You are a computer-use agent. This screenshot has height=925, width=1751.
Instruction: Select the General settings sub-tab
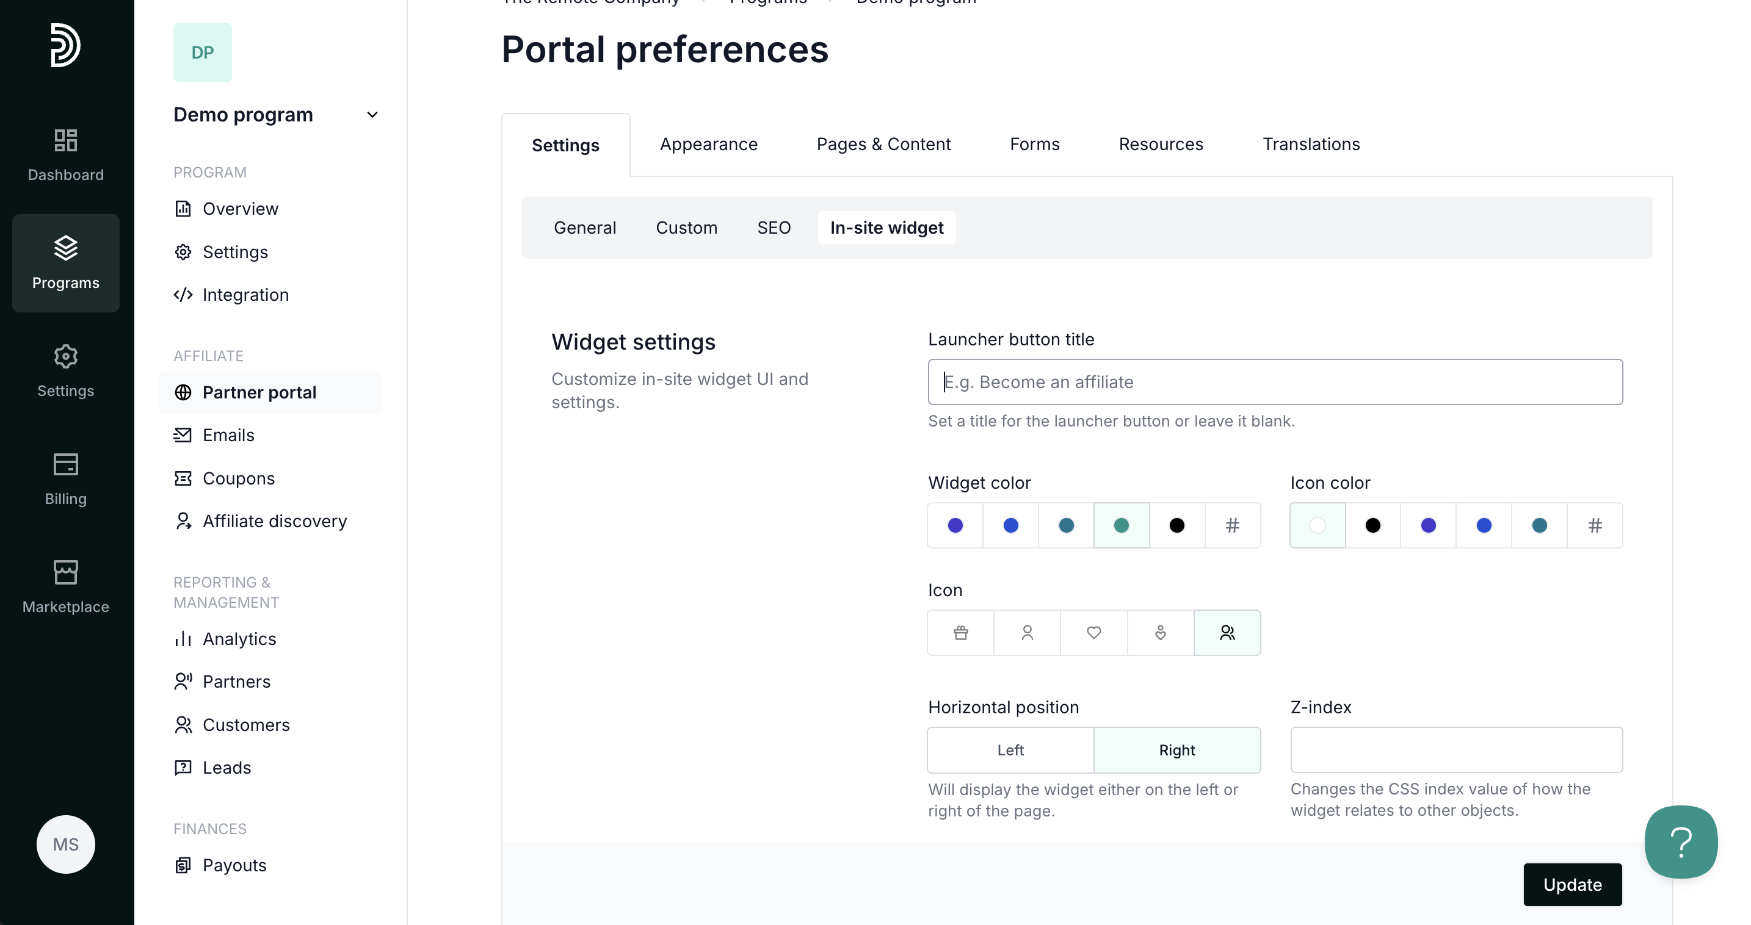[x=584, y=228]
